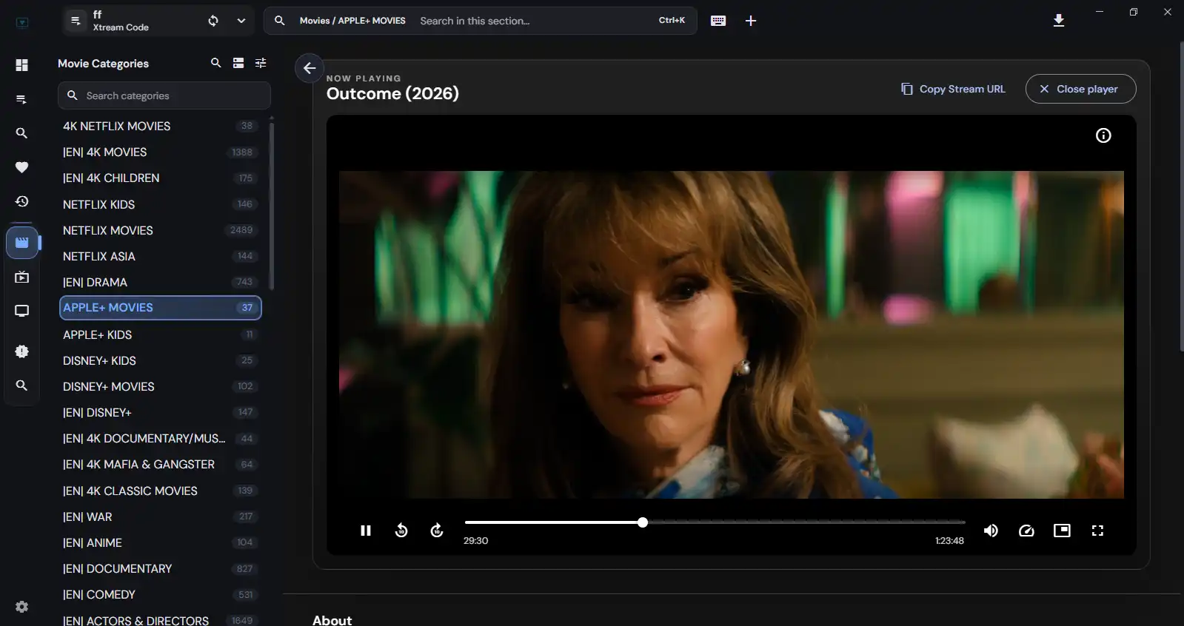
Task: Open the playlist sources icon in the sidebar
Action: tap(22, 99)
